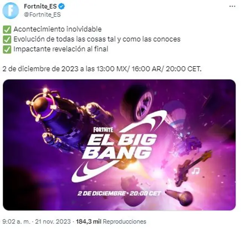This screenshot has width=241, height=230.
Task: Click the Fortnite logo in the image
Action: pos(103,130)
